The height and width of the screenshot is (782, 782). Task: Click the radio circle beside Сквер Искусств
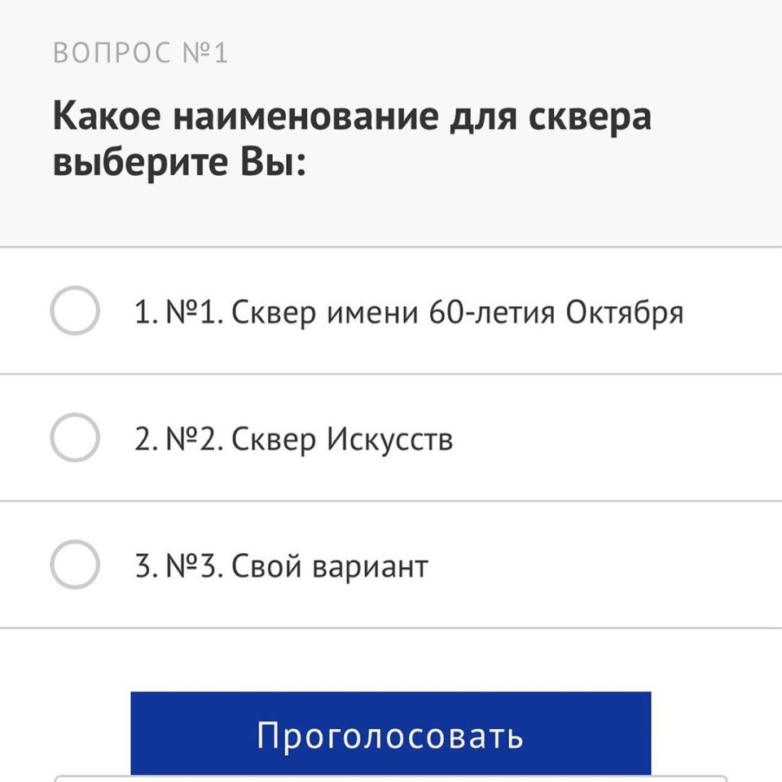pyautogui.click(x=75, y=438)
